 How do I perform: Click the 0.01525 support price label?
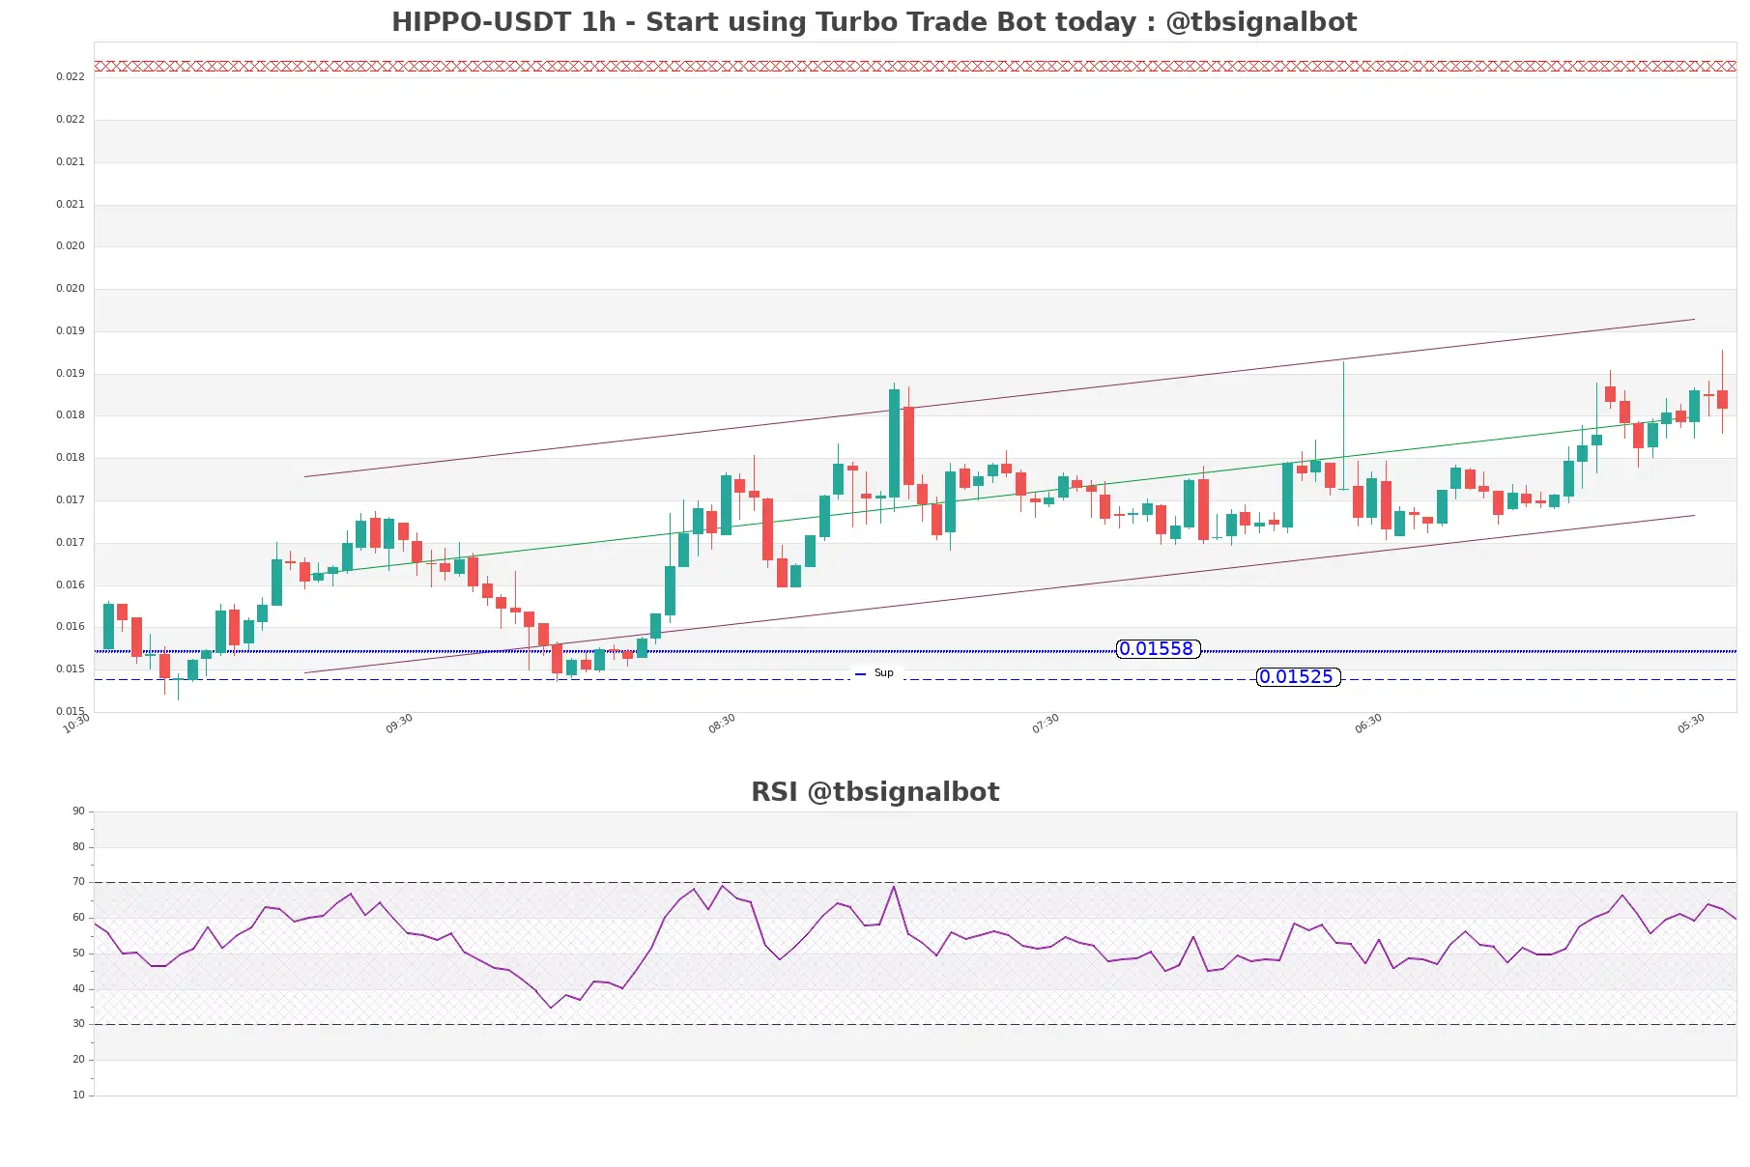(1298, 677)
